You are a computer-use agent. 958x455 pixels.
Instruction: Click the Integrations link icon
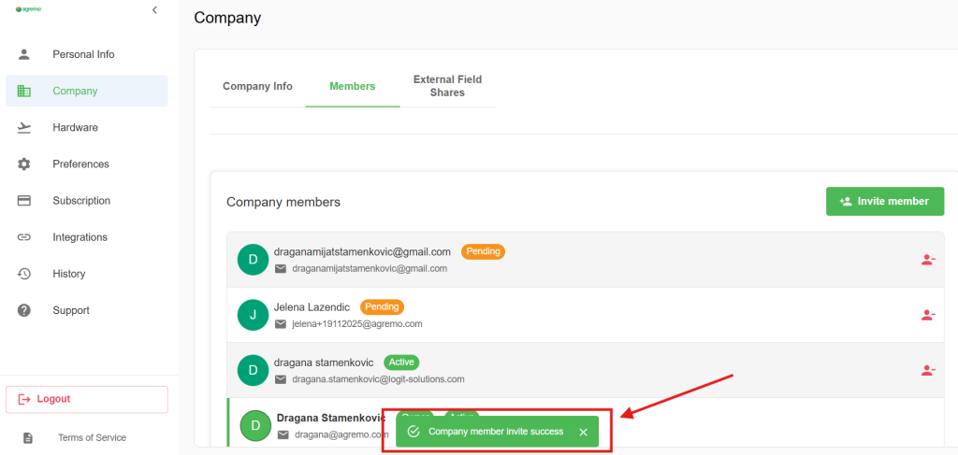pyautogui.click(x=24, y=237)
